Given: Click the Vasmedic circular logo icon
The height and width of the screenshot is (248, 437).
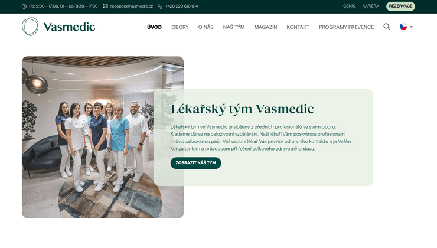Looking at the screenshot, I should point(30,27).
